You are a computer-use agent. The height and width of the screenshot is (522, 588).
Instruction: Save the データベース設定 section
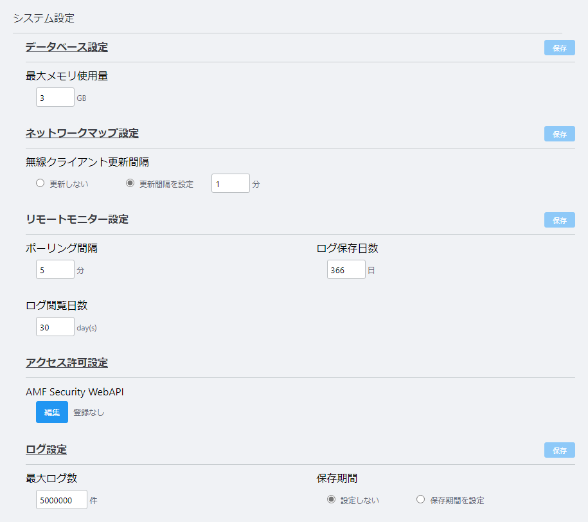coord(559,48)
